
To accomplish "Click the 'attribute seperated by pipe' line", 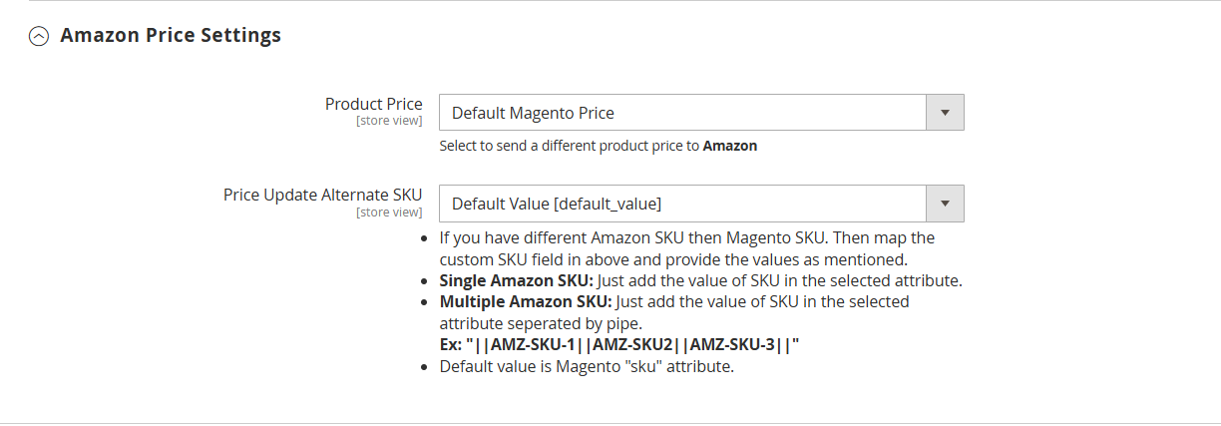I will pyautogui.click(x=540, y=323).
